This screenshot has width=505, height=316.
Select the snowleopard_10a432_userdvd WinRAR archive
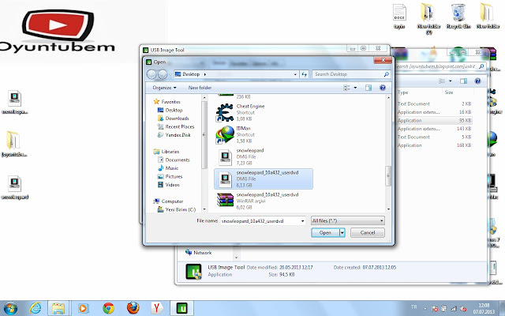click(x=264, y=201)
